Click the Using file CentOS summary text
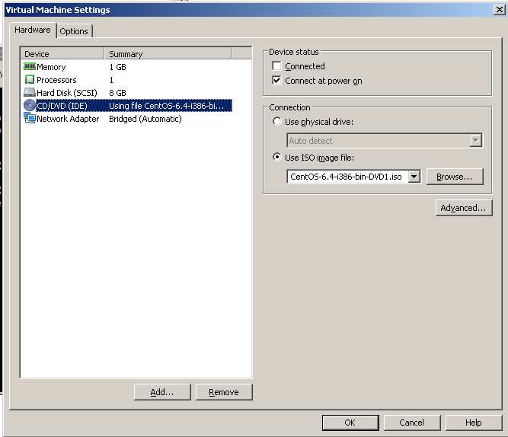This screenshot has height=437, width=508. pos(166,106)
